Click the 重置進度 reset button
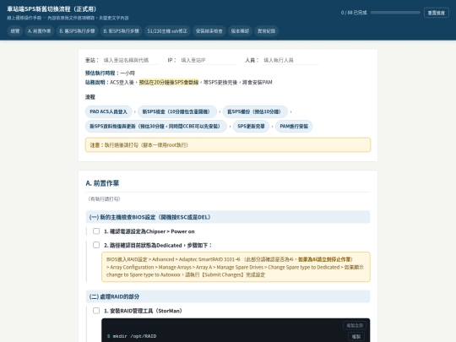456x342 pixels. click(437, 13)
